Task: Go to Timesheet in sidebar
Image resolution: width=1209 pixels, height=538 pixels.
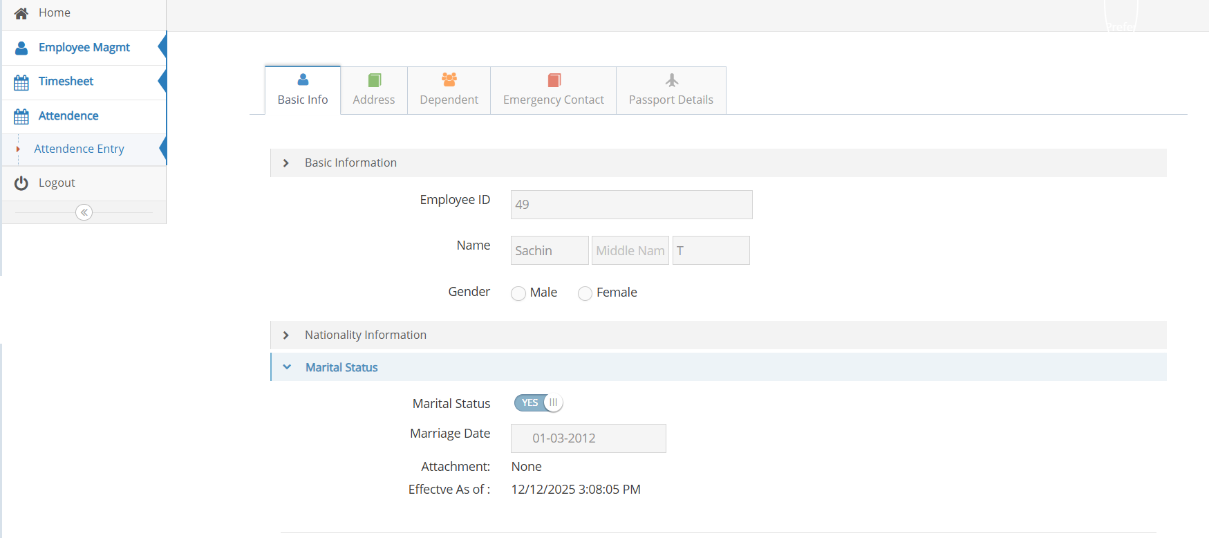Action: pyautogui.click(x=66, y=82)
